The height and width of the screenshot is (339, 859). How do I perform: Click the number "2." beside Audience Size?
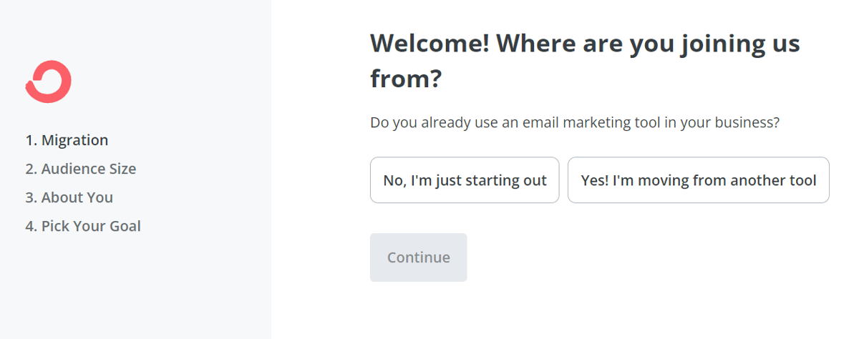coord(31,169)
